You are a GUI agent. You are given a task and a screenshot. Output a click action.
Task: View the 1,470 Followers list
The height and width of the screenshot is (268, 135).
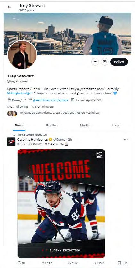[43, 107]
